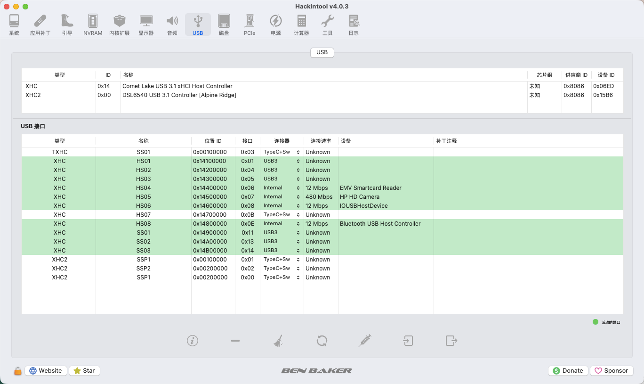Click the import icon
This screenshot has width=644, height=384.
point(408,341)
